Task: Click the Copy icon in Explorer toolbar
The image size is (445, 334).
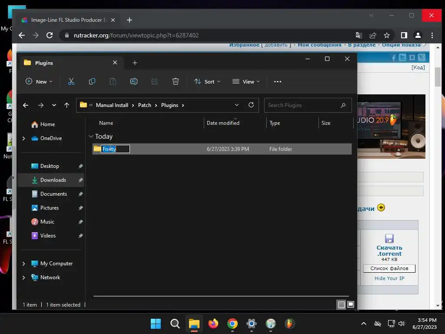Action: click(x=92, y=81)
